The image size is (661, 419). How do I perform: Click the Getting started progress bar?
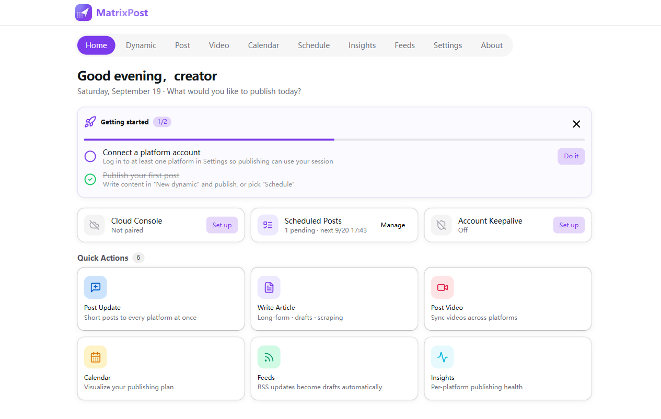point(334,139)
